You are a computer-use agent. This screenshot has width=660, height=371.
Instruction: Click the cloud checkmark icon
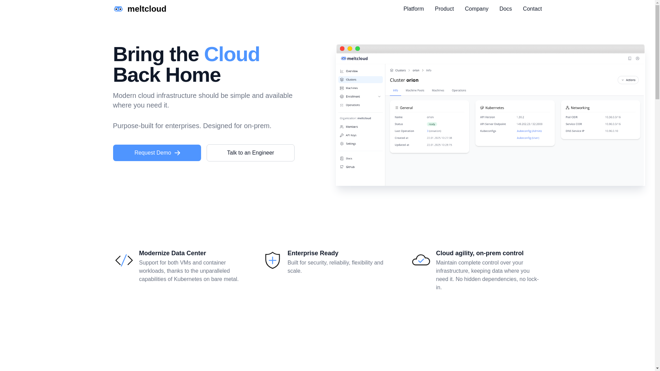coord(421,260)
